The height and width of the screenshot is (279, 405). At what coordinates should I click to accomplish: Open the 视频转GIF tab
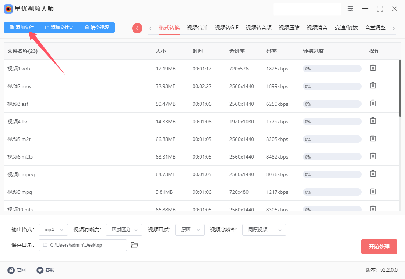(226, 28)
